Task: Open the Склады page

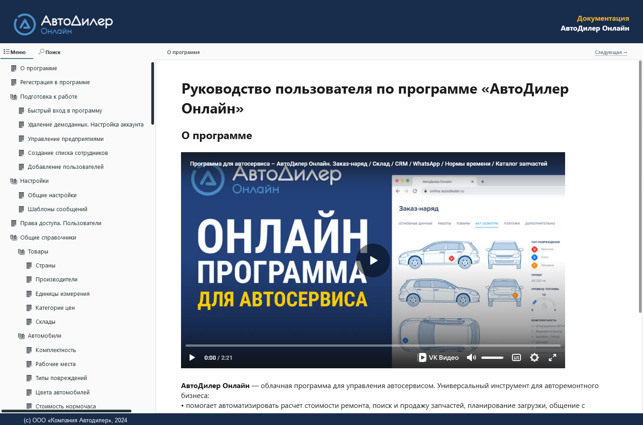Action: (x=45, y=322)
